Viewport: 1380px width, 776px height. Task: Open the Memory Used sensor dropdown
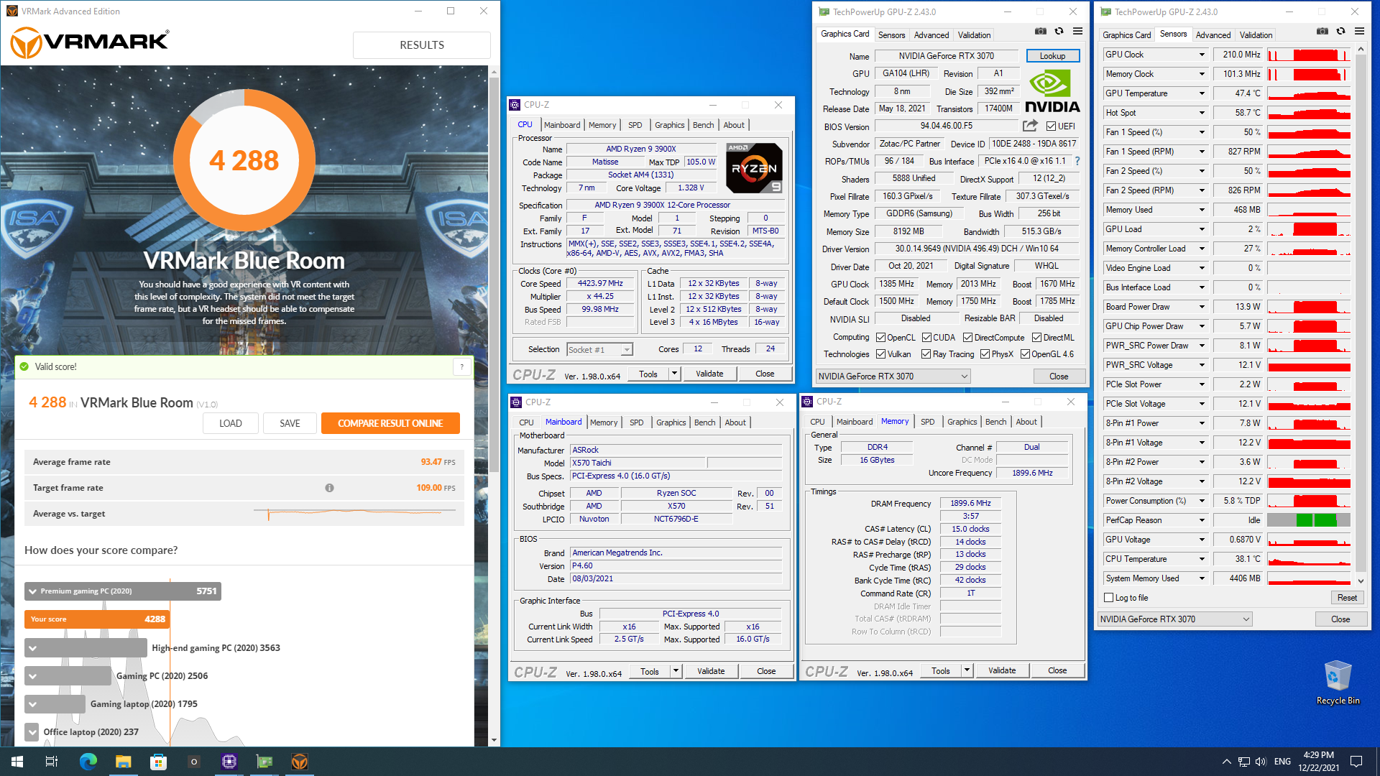click(x=1201, y=210)
